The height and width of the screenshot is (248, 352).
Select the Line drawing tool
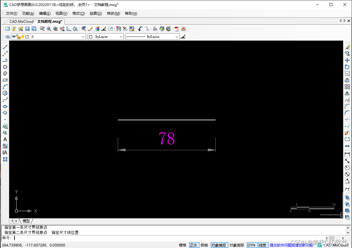5,47
